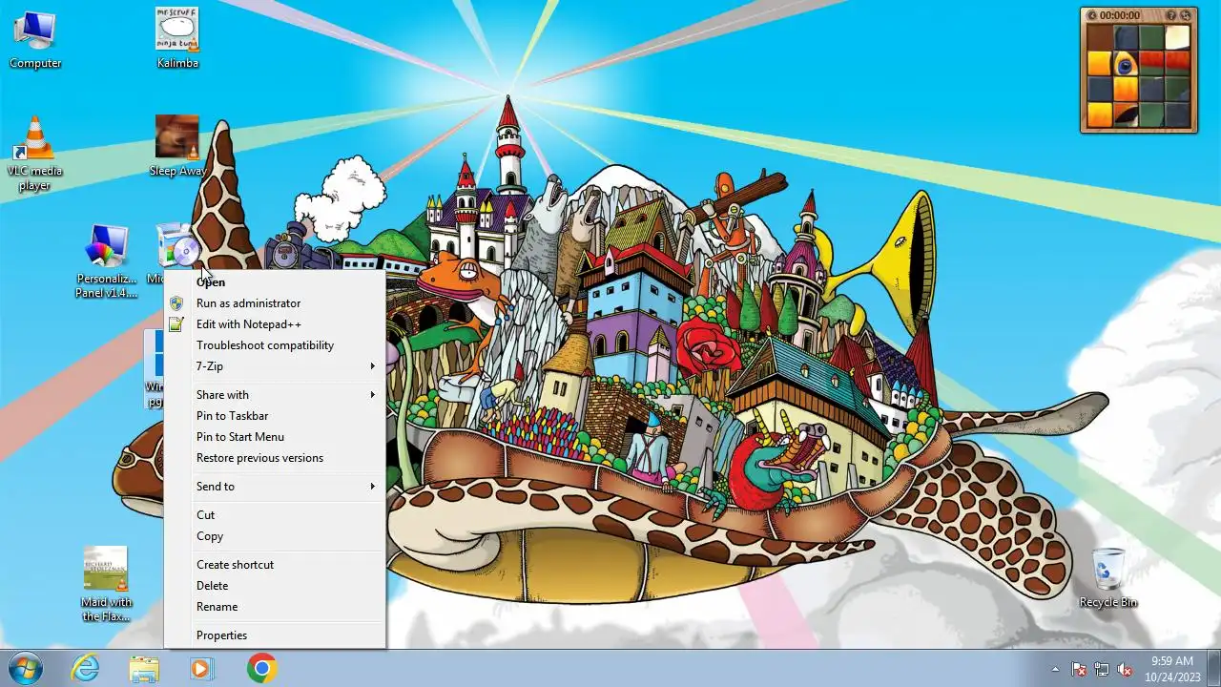The height and width of the screenshot is (687, 1221).
Task: Select Restore previous versions
Action: coord(275,458)
